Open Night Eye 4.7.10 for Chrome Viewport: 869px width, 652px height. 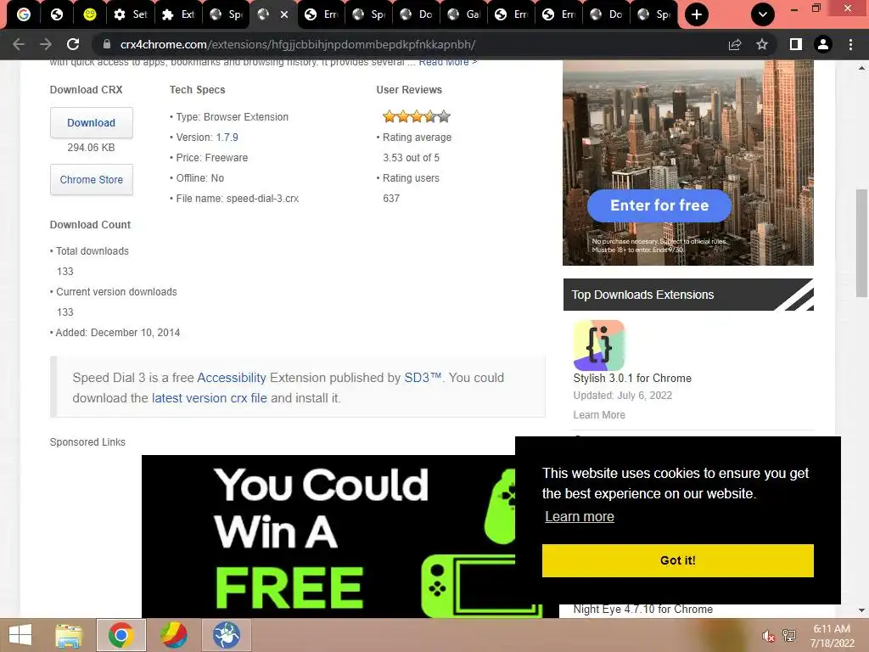[643, 610]
